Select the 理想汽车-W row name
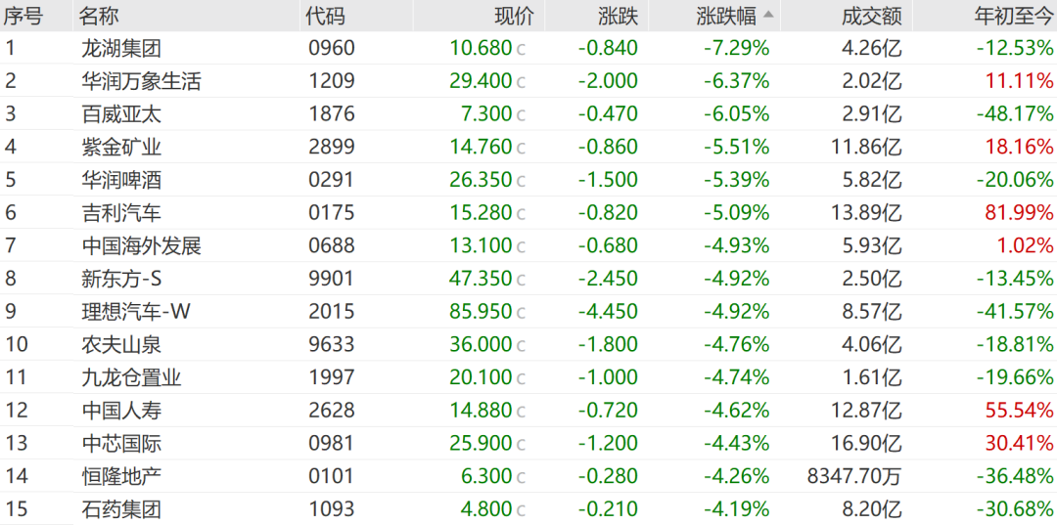Image resolution: width=1057 pixels, height=525 pixels. click(x=136, y=312)
